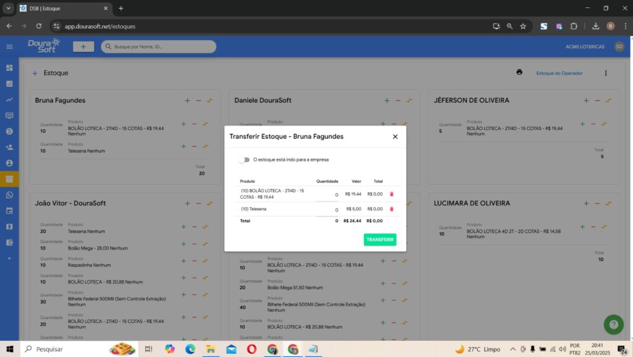The width and height of the screenshot is (633, 357).
Task: Open the dashboard icon in the sidebar
Action: (9, 67)
